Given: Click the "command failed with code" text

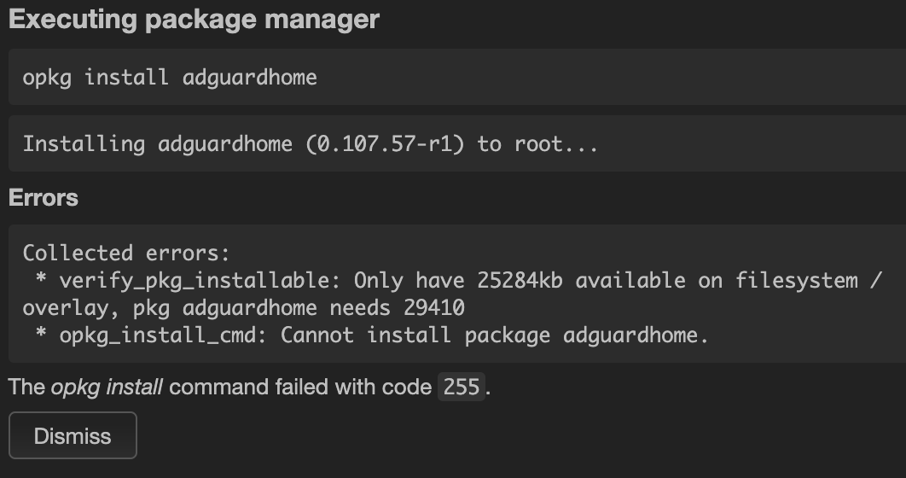Looking at the screenshot, I should (x=300, y=387).
